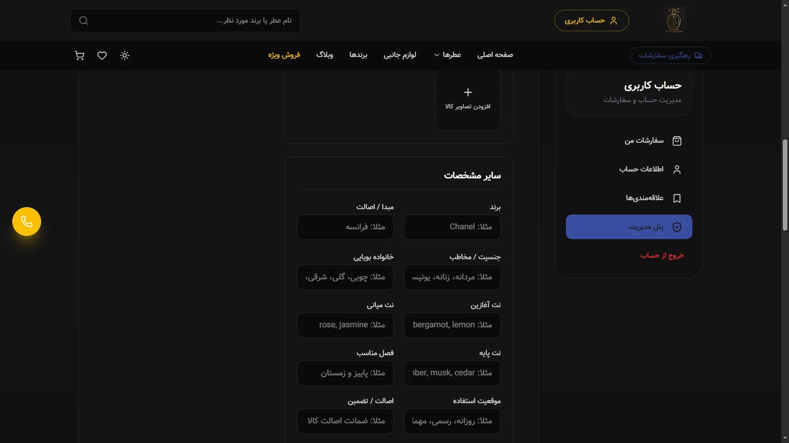Click the site logo in the header
The width and height of the screenshot is (789, 443).
pyautogui.click(x=674, y=20)
